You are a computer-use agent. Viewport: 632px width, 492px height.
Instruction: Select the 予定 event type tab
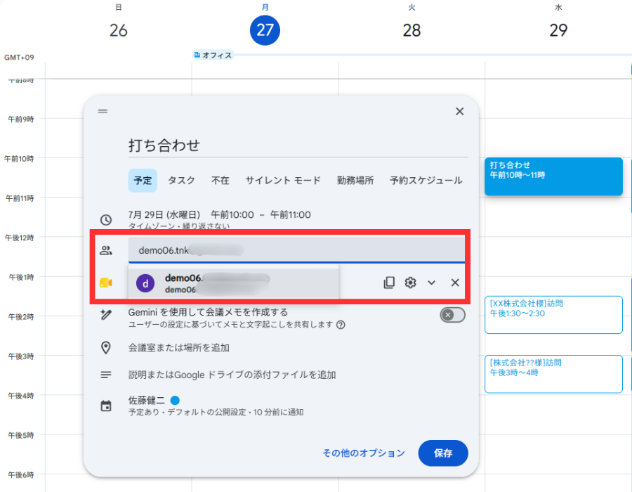point(143,180)
